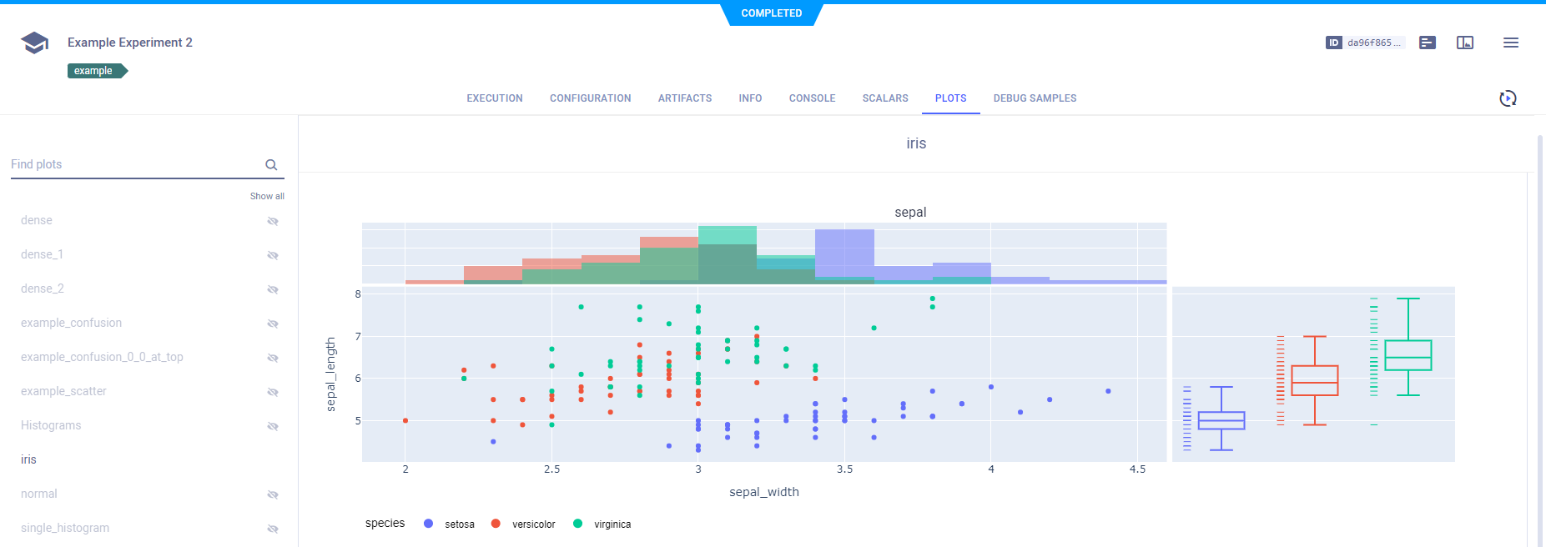Select the iris plot in the list
The image size is (1546, 547).
point(29,459)
